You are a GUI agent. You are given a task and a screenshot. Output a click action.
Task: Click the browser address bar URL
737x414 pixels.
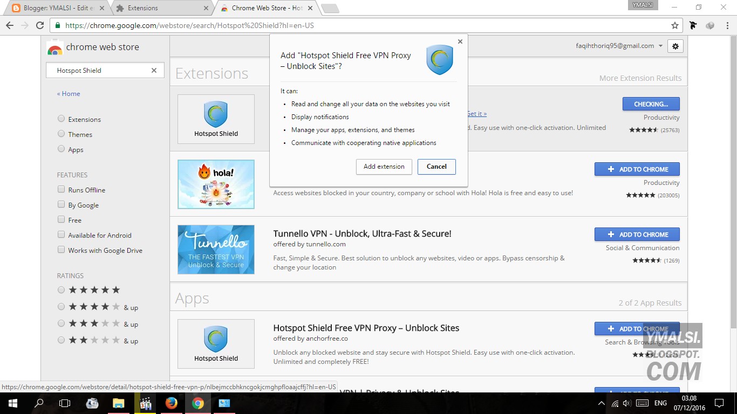(x=189, y=25)
